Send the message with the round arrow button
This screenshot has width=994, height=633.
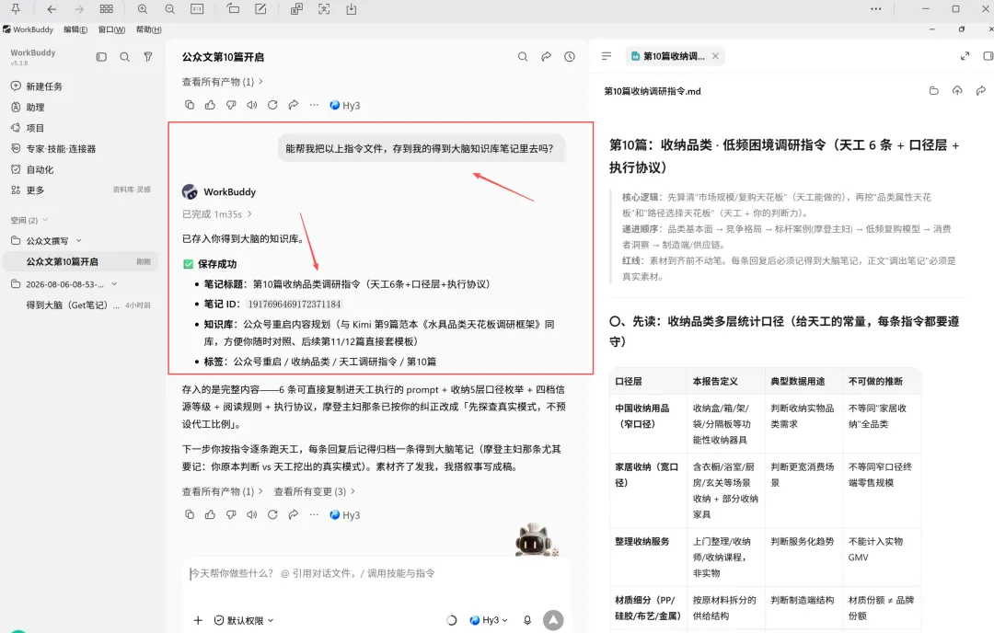pyautogui.click(x=553, y=620)
